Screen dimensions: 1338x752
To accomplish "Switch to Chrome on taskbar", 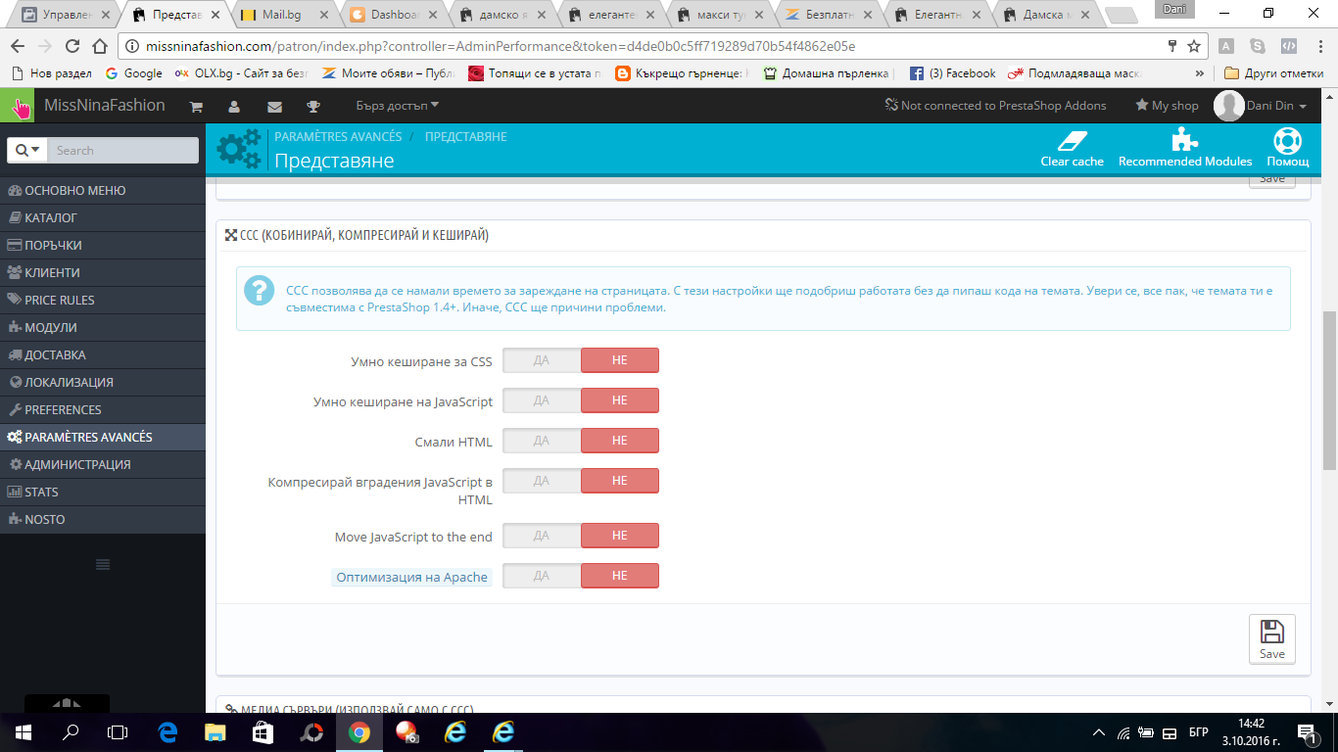I will click(359, 731).
